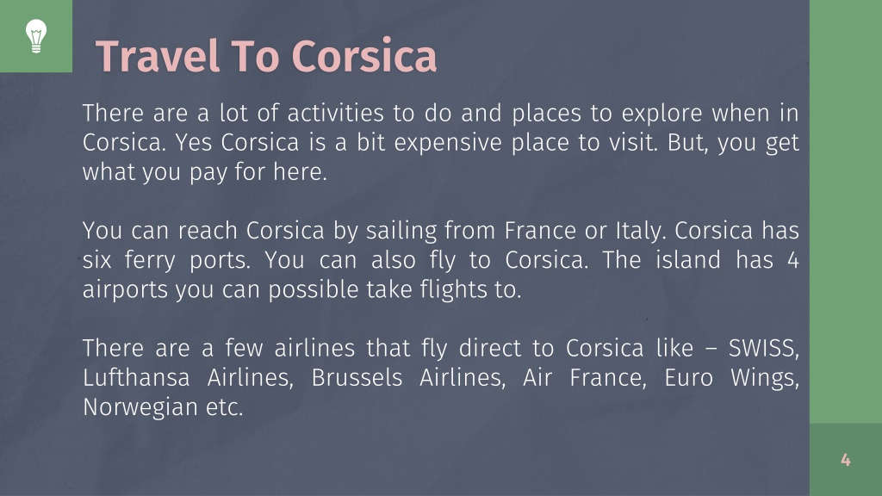Click "Euro Wings" in the airlines list

point(731,378)
